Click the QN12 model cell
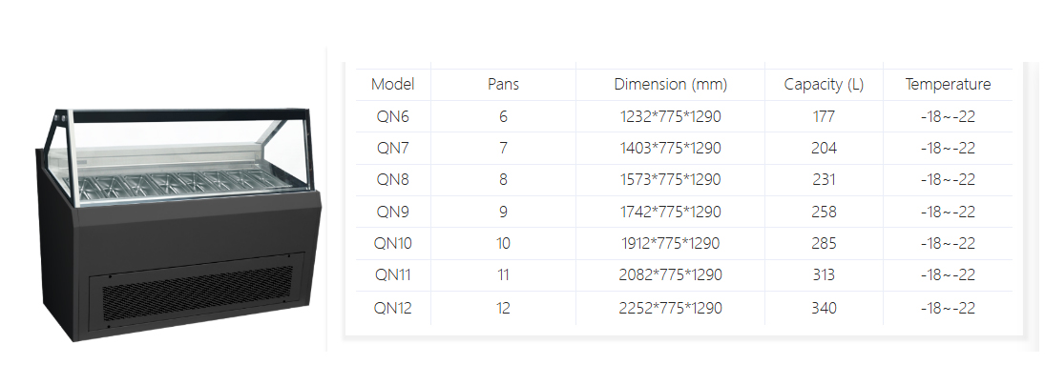 pyautogui.click(x=392, y=307)
